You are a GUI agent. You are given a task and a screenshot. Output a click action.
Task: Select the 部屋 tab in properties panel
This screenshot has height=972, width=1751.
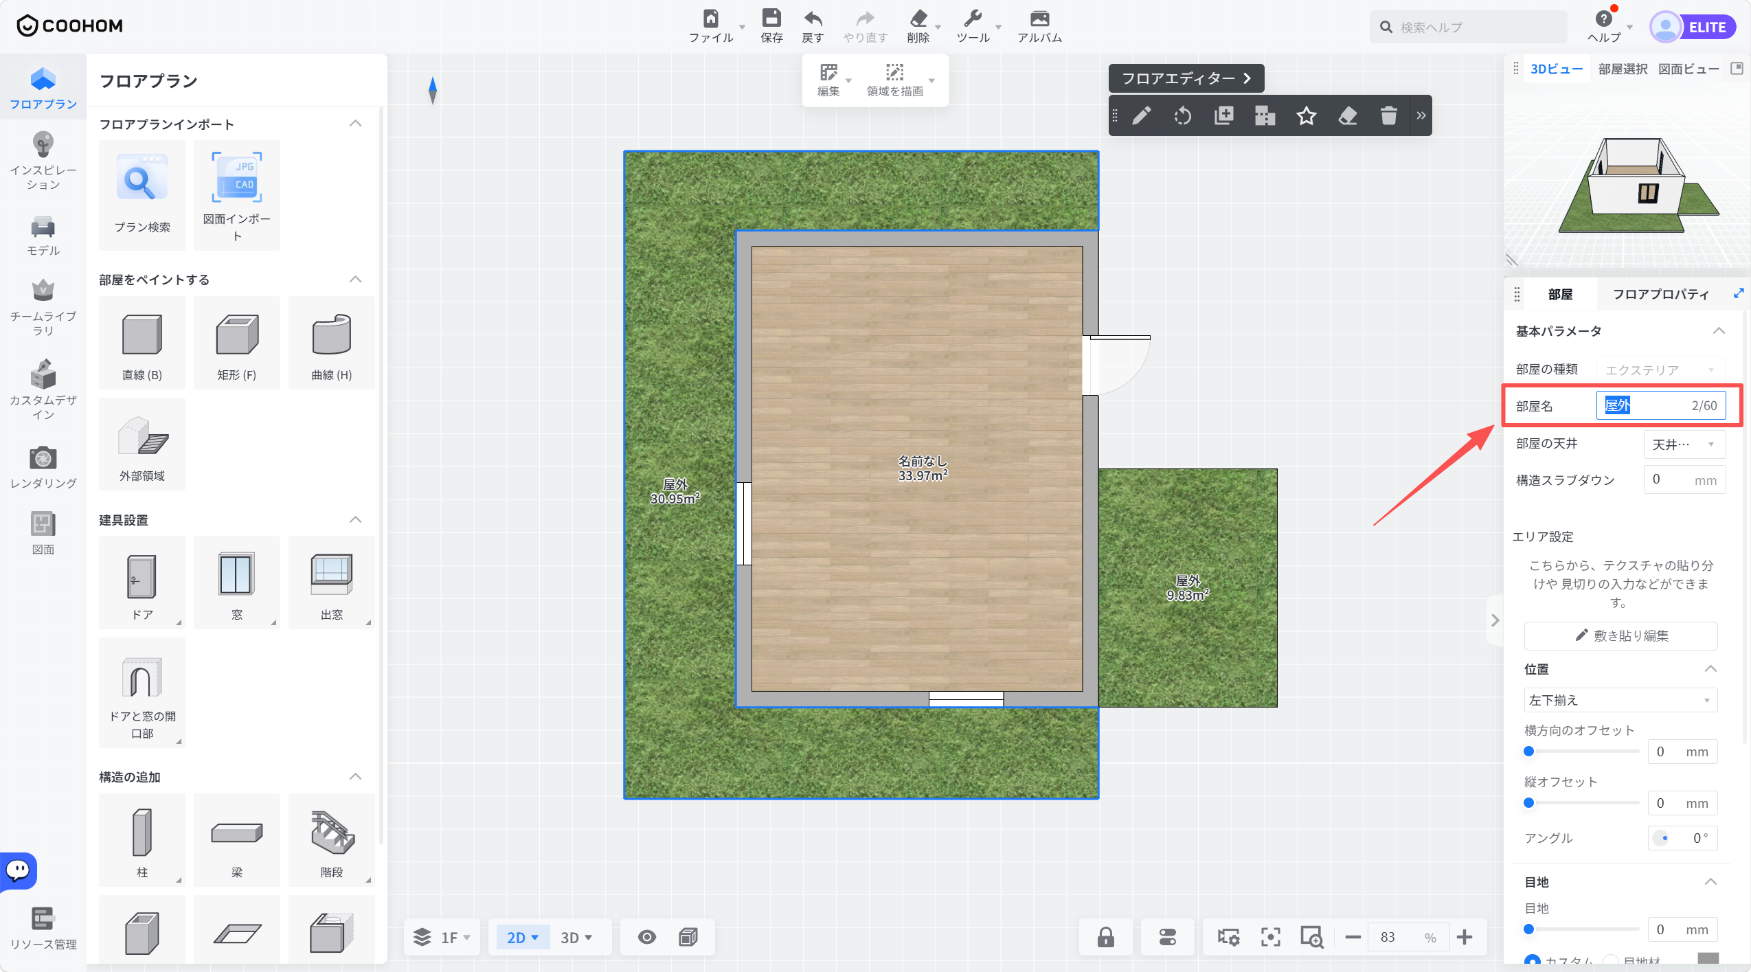coord(1560,294)
